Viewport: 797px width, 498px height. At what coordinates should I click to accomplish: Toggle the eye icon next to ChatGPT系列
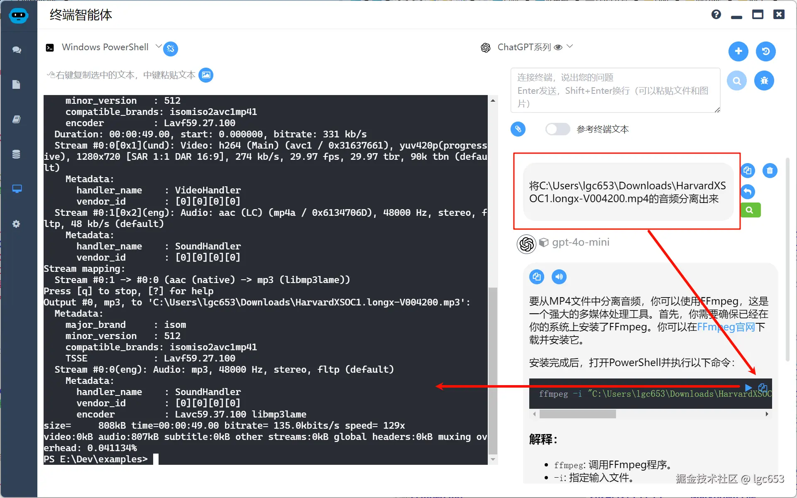[558, 47]
